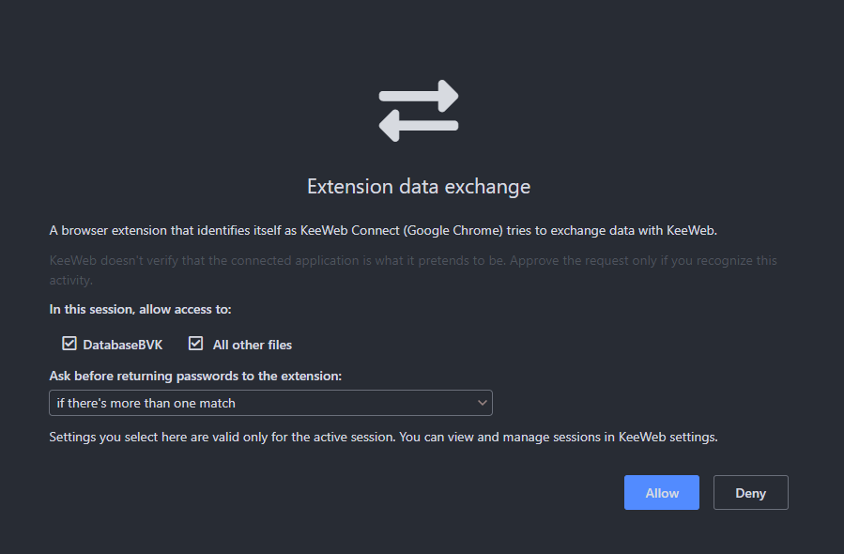844x554 pixels.
Task: Disable access to All other files
Action: (x=195, y=344)
